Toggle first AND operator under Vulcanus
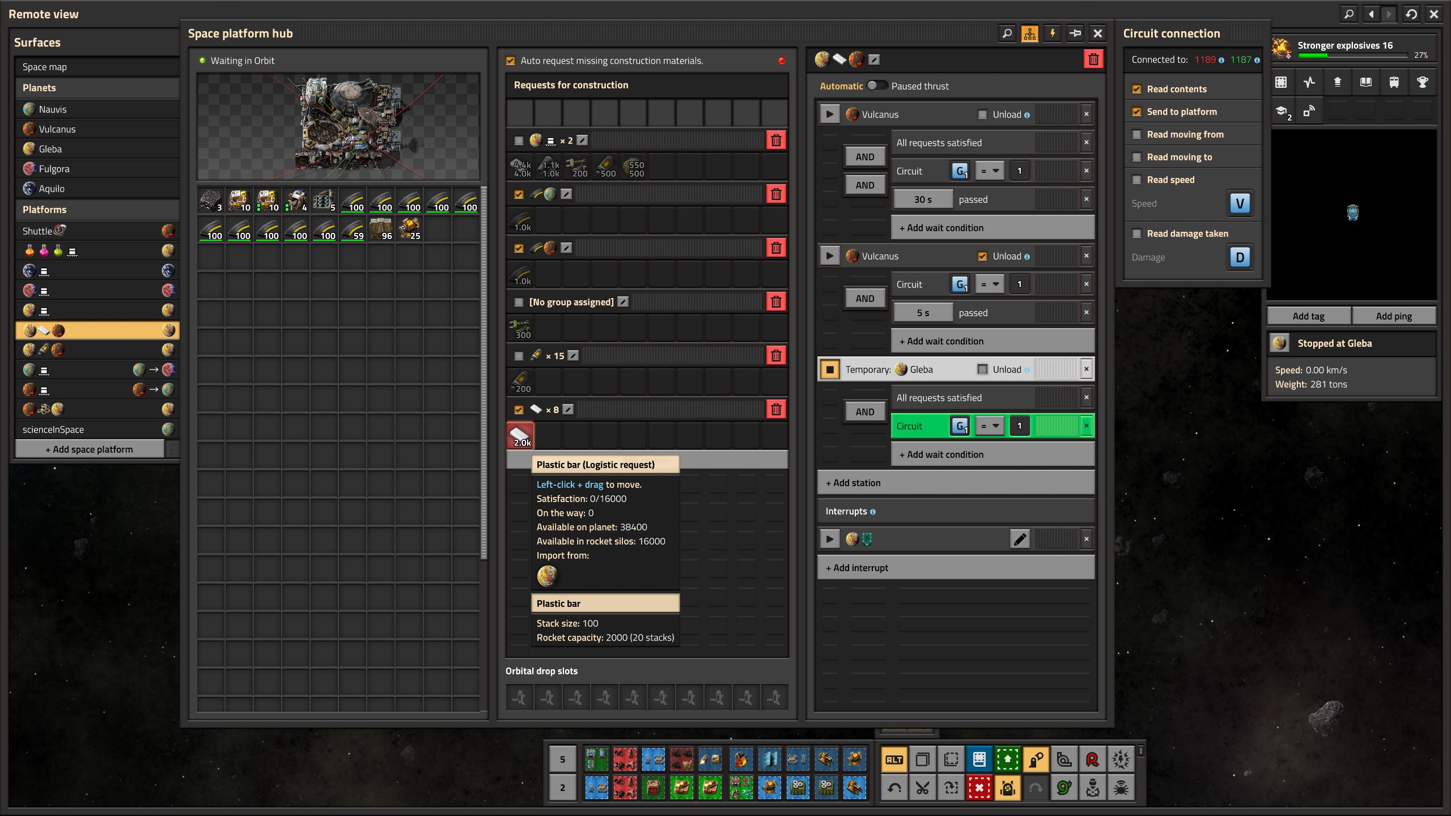This screenshot has height=816, width=1451. 865,157
